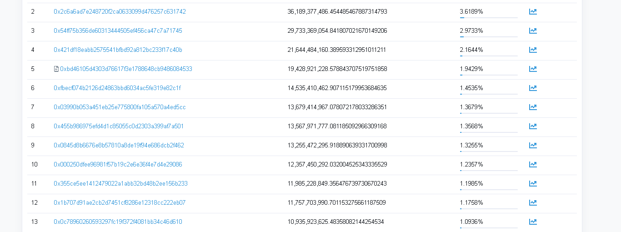Open address 0x2c6a6ad7e248720f2ca0633099d476257c631742

(x=120, y=12)
